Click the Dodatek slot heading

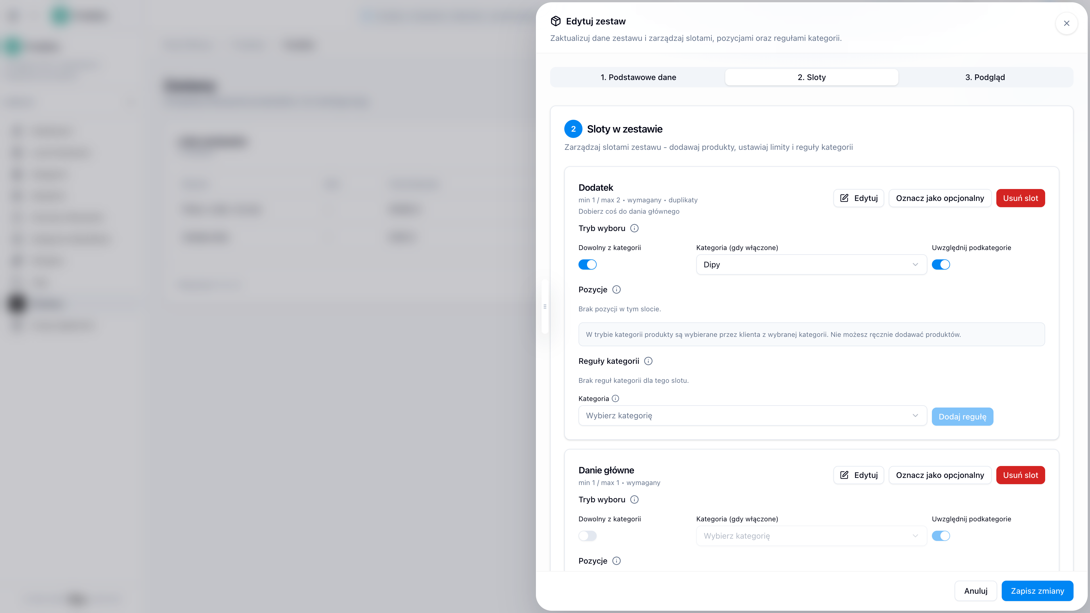(596, 188)
